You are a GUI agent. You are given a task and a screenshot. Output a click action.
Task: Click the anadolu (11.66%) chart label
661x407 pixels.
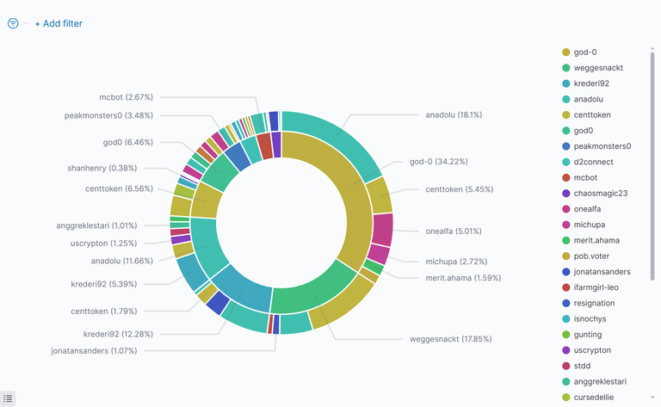pyautogui.click(x=122, y=261)
